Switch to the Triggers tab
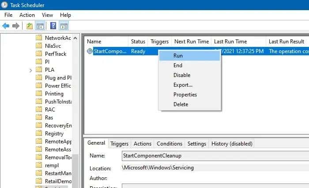This screenshot has height=188, width=309. [x=119, y=144]
